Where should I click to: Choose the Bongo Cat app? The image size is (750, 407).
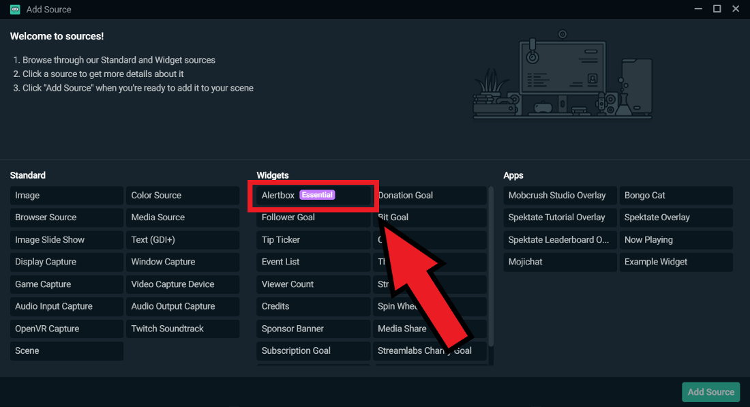[x=676, y=195]
